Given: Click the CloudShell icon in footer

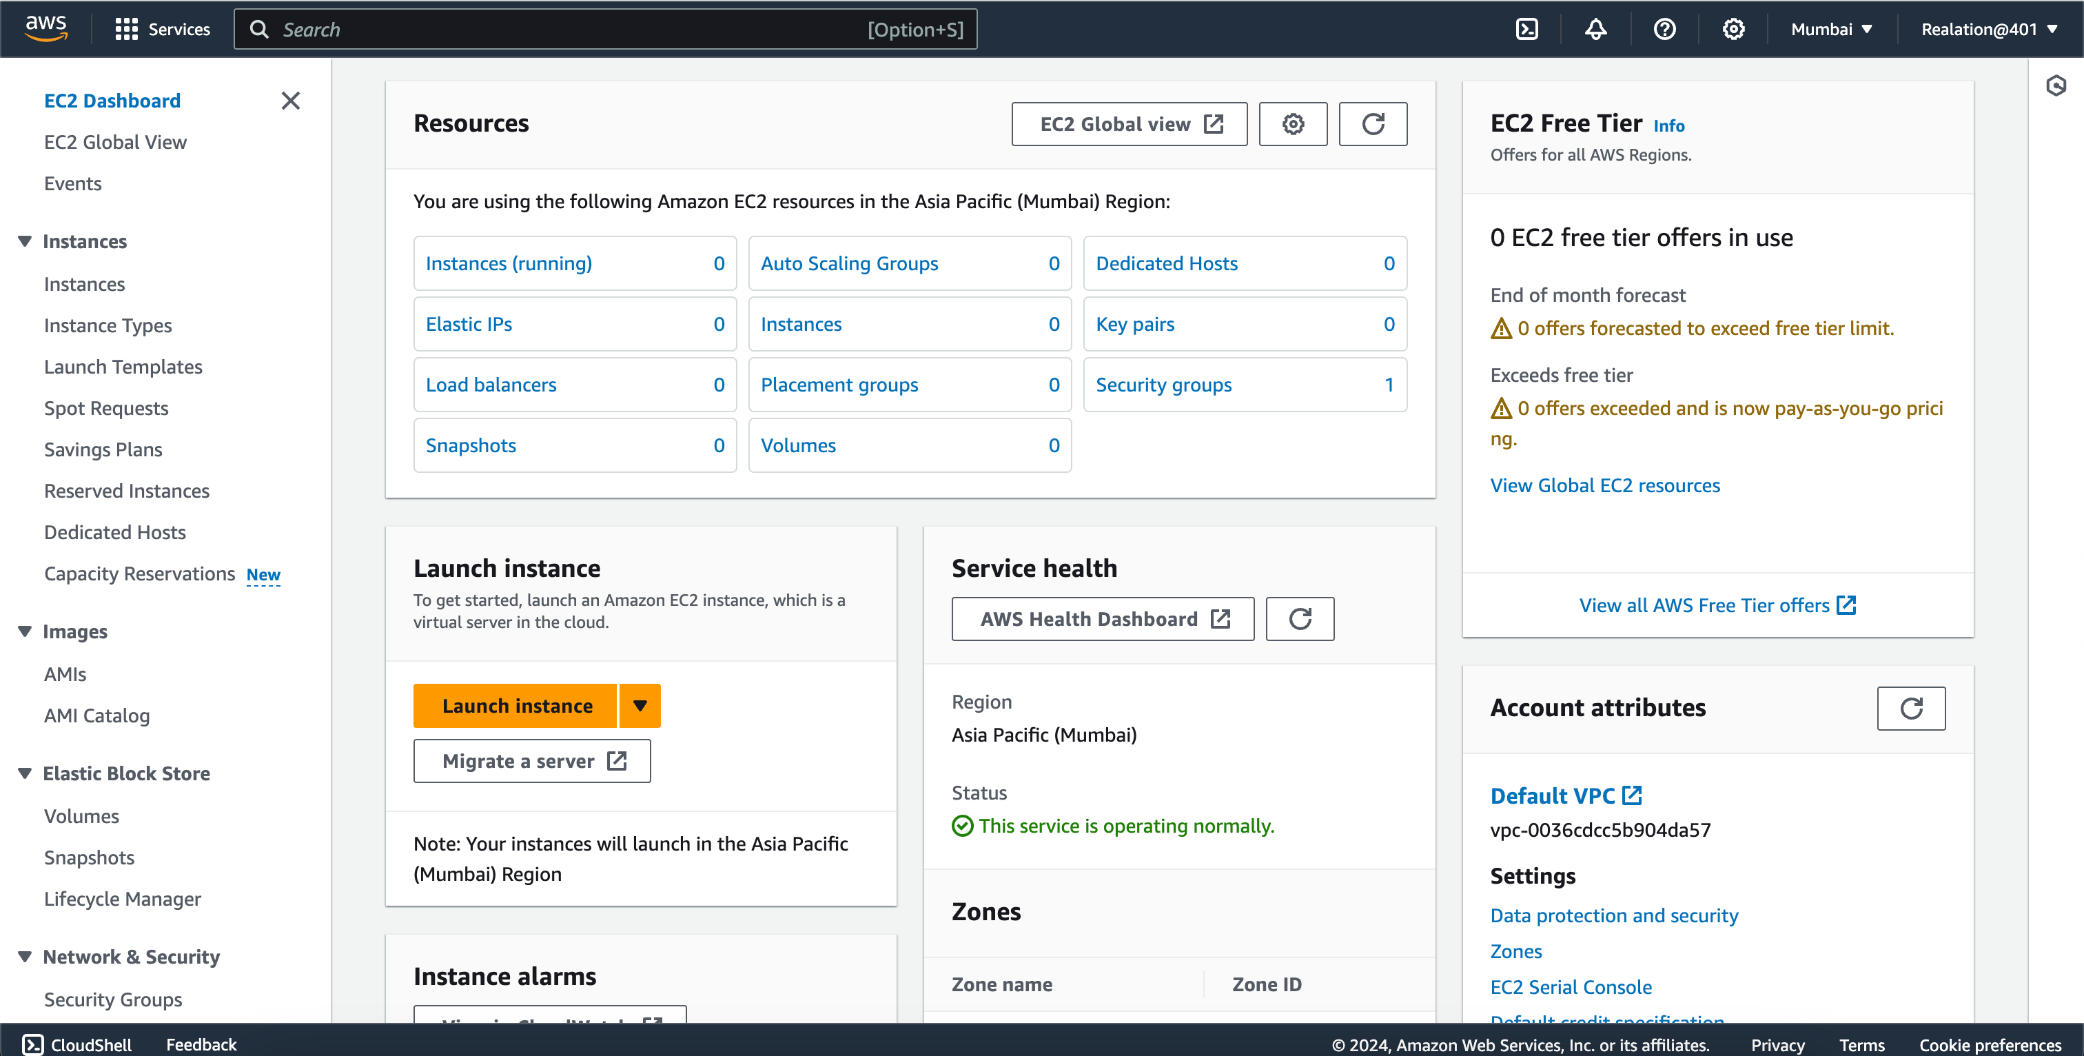Looking at the screenshot, I should (32, 1044).
